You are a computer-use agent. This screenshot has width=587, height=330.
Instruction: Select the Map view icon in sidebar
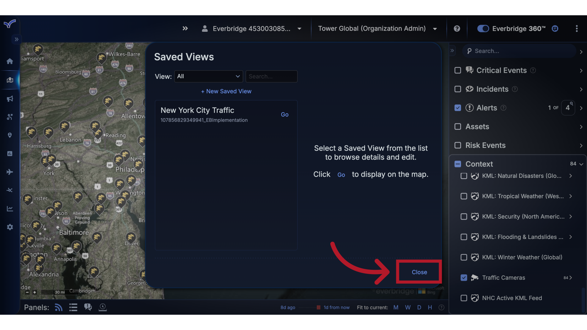point(10,80)
